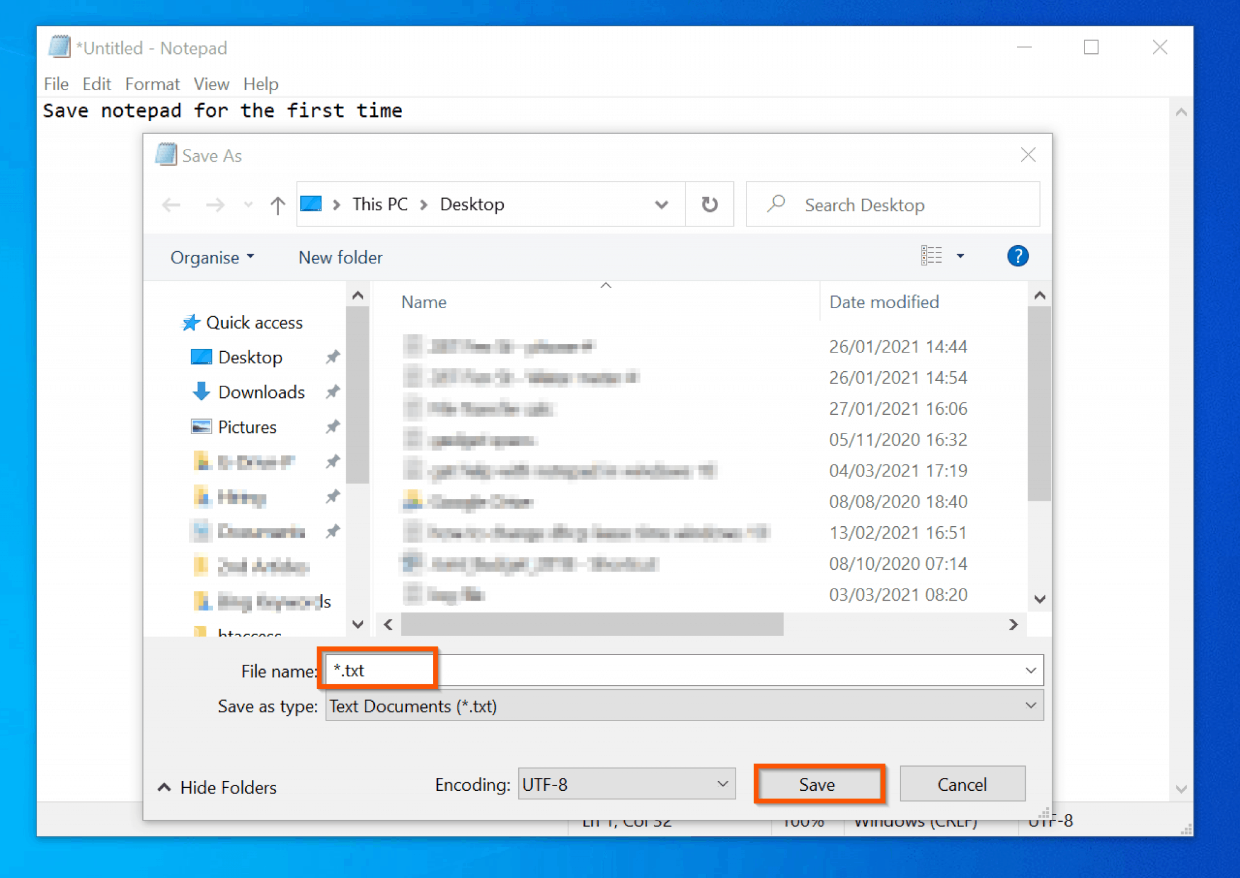This screenshot has height=878, width=1240.
Task: Collapse with Hide Folders toggle
Action: (x=217, y=787)
